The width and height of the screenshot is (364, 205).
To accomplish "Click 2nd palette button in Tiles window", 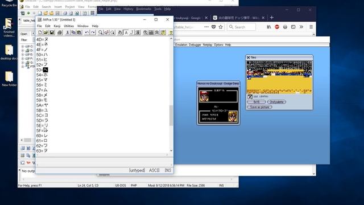I will (x=276, y=102).
